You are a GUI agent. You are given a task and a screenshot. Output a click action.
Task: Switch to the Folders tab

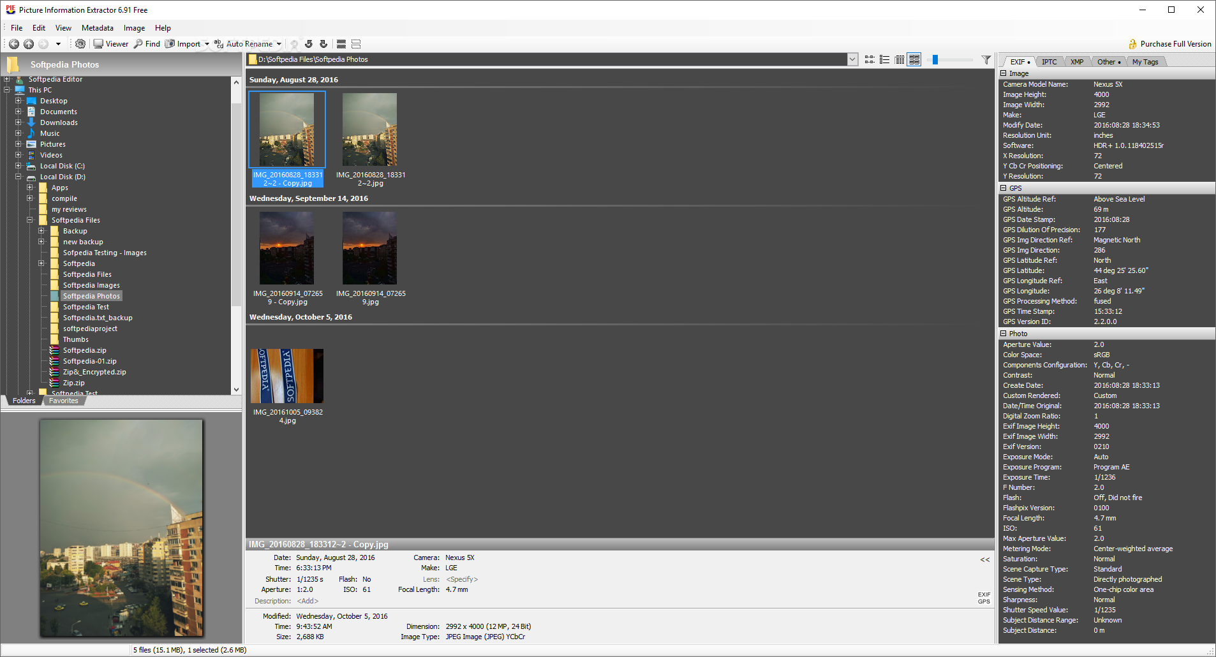(24, 401)
